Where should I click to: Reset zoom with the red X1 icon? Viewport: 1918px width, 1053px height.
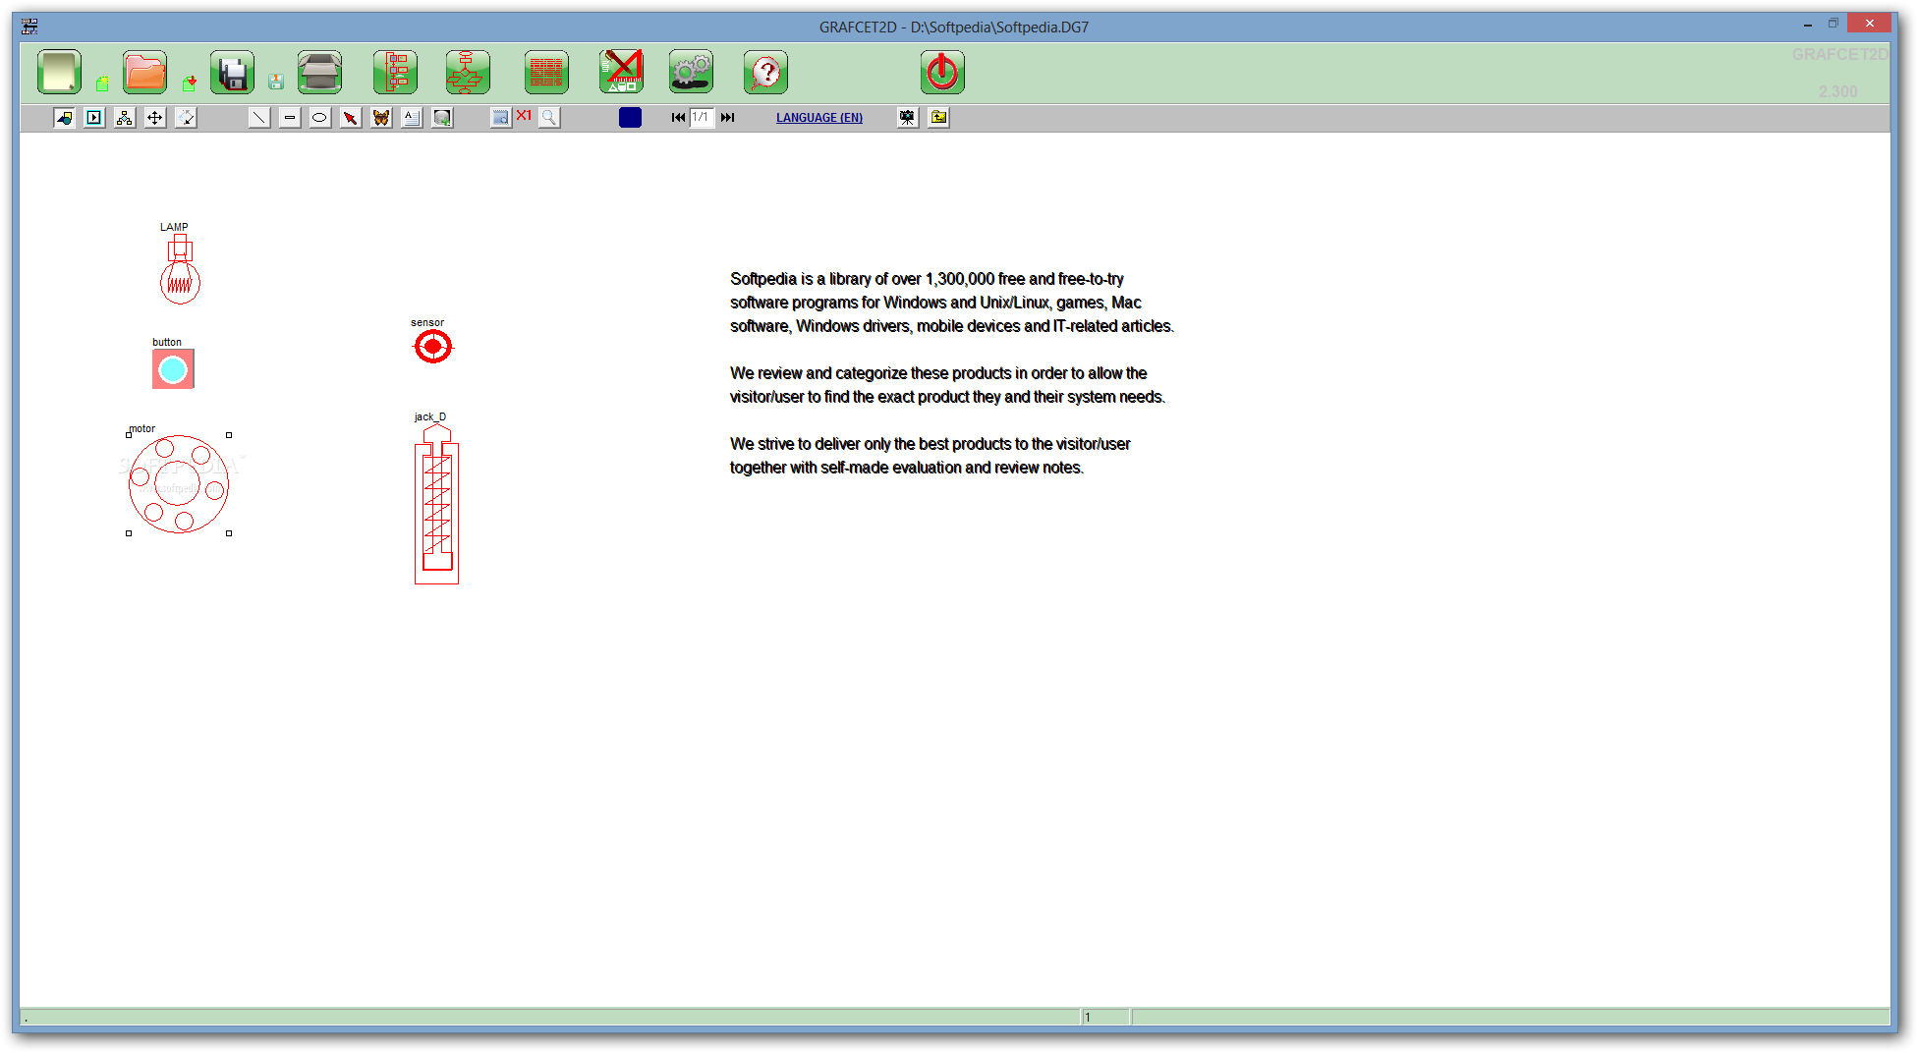click(524, 116)
